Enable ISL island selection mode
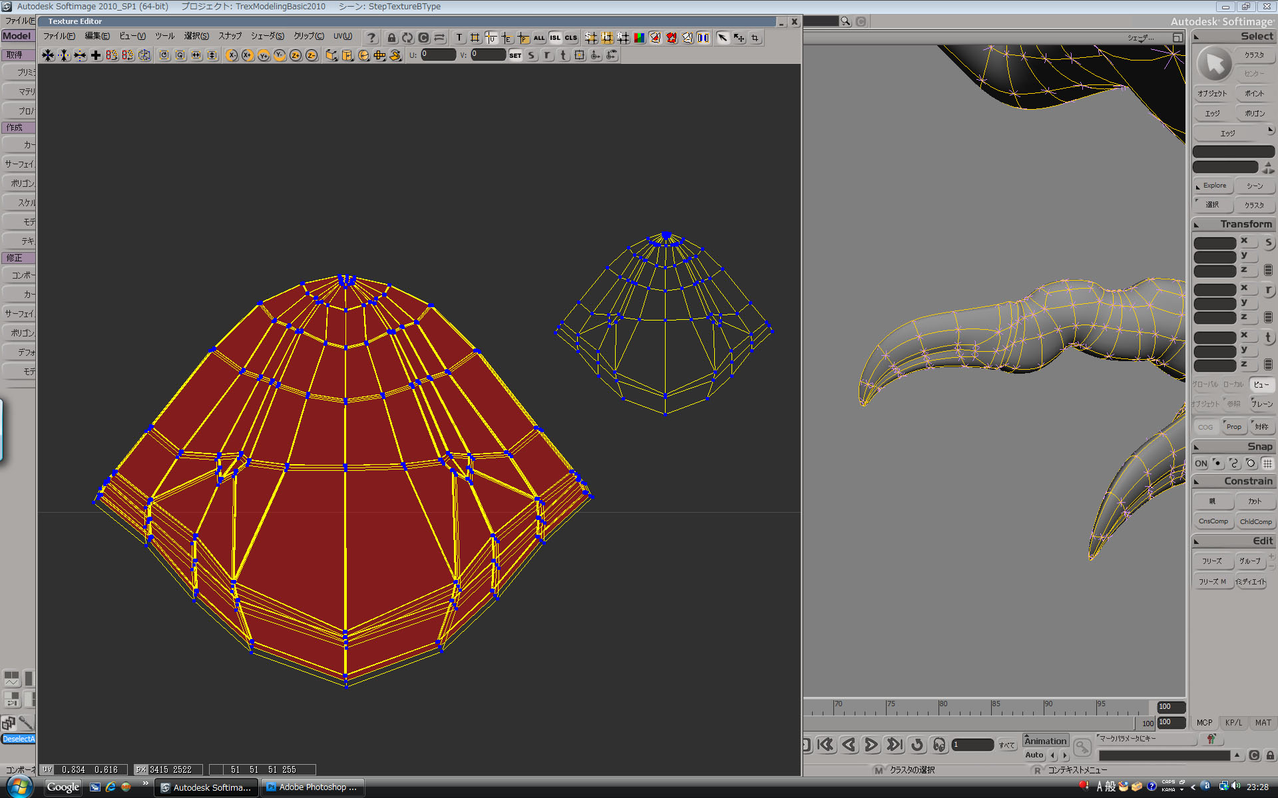The image size is (1278, 798). 554,38
